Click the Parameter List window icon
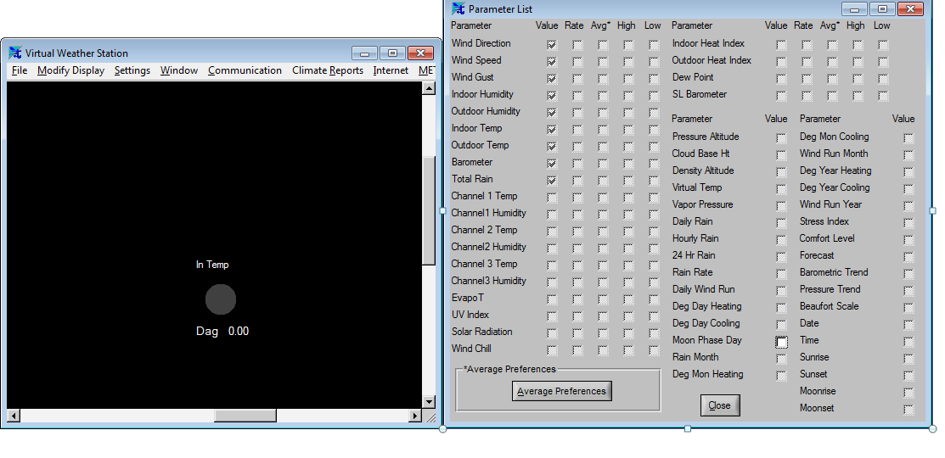Screen dimensions: 945x458 (458, 8)
